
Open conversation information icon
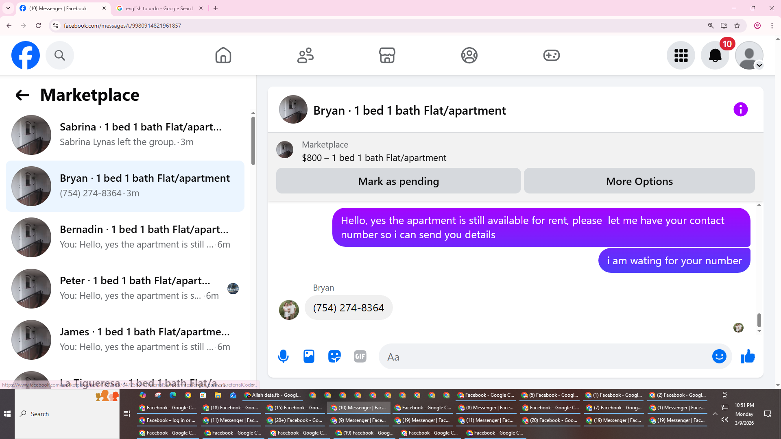coord(740,109)
